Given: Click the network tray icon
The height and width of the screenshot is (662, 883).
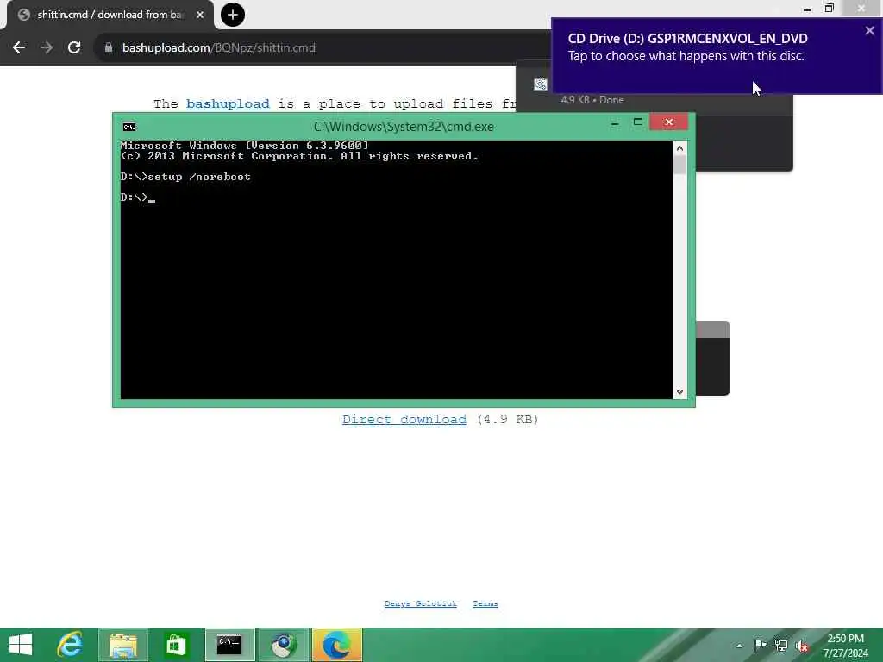Looking at the screenshot, I should pos(781,646).
